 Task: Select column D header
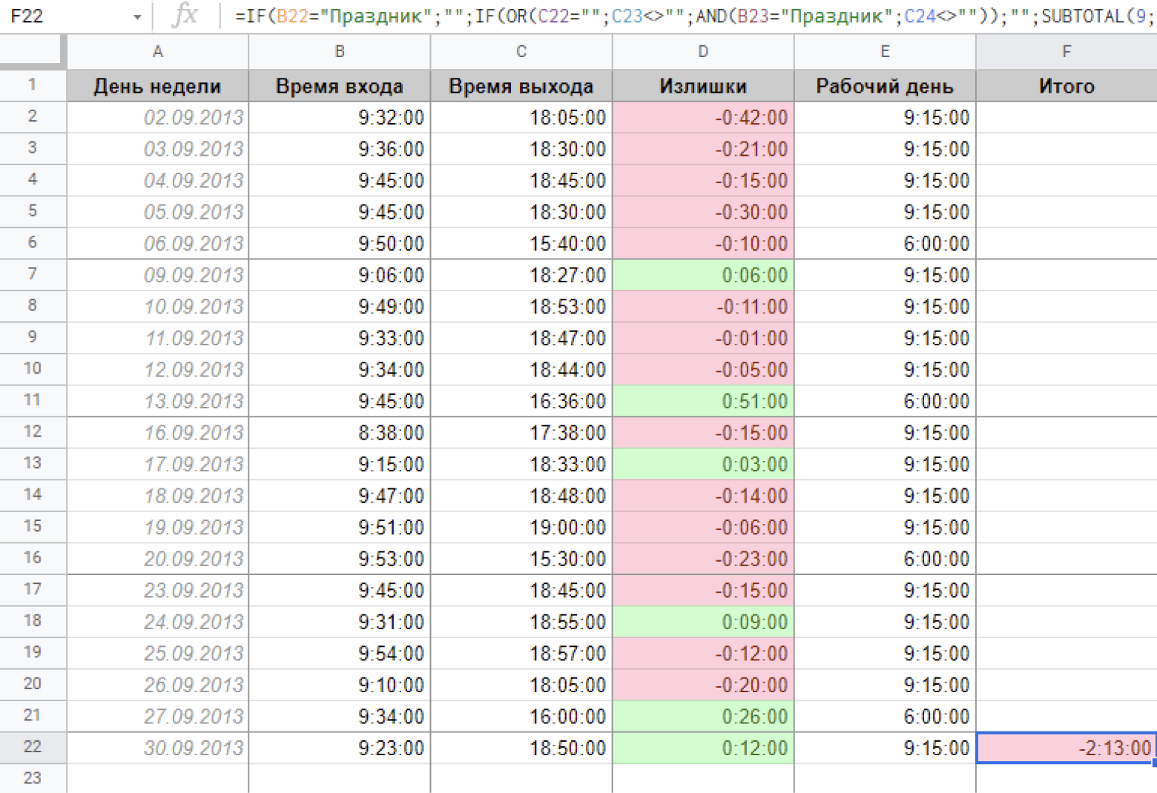703,52
